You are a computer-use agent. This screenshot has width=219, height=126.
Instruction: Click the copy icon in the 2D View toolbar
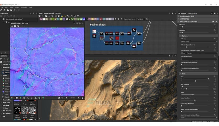pos(12,26)
